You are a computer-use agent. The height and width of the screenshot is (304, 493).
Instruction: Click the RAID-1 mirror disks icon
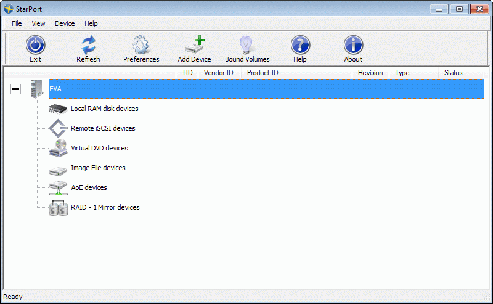coord(59,208)
